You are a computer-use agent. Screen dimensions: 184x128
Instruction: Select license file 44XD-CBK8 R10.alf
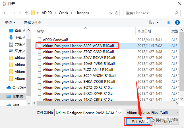79,99
